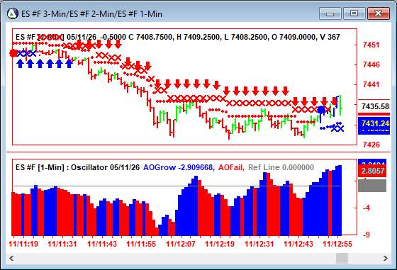This screenshot has height=270, width=397.
Task: Click the 11/12:07 time axis label
Action: coord(181,244)
